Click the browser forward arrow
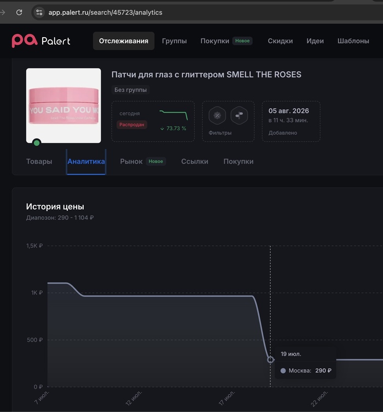Screen dimensions: 383x412 pos(3,13)
